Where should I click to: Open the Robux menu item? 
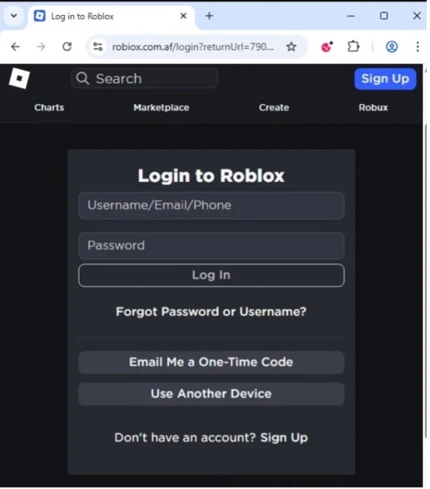[x=373, y=107]
